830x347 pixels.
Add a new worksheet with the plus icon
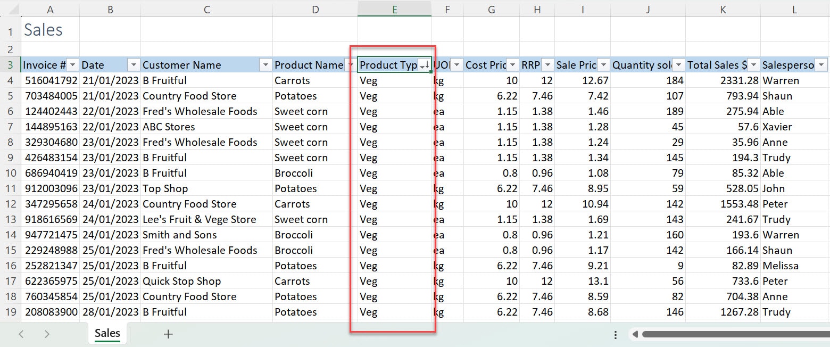coord(168,334)
